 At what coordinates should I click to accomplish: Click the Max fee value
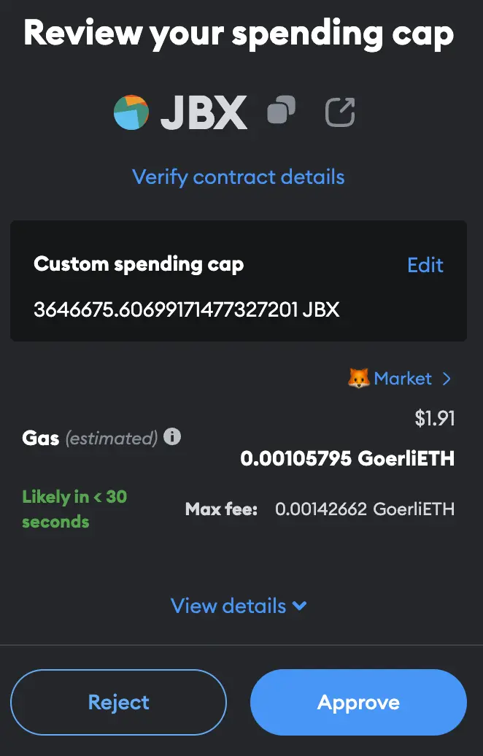pos(365,509)
